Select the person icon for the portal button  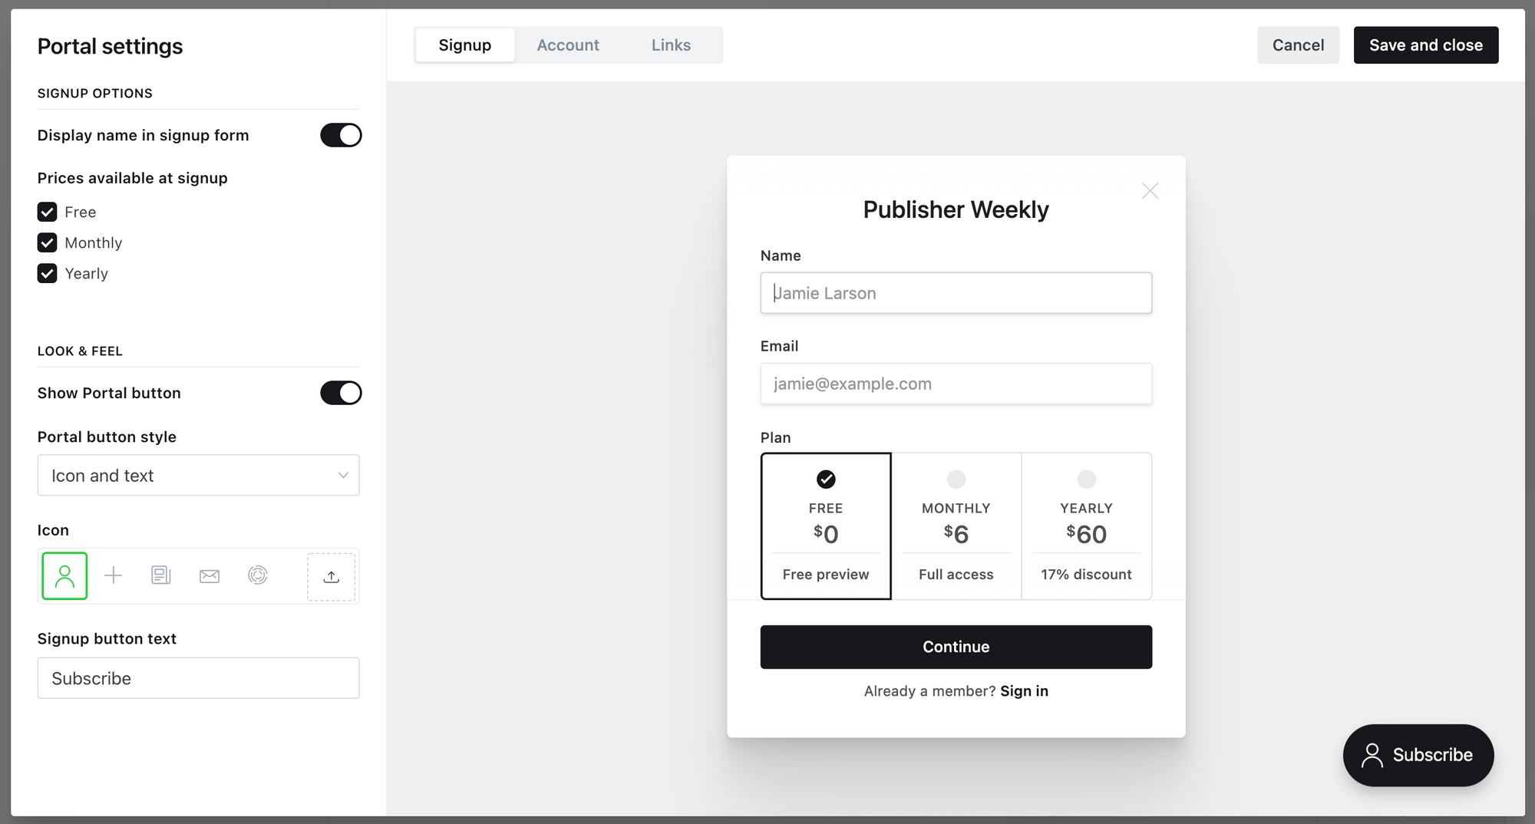(64, 575)
